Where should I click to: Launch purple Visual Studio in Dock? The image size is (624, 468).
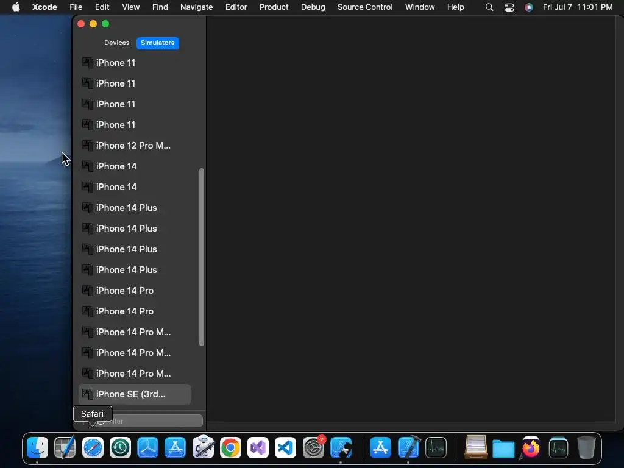(258, 448)
